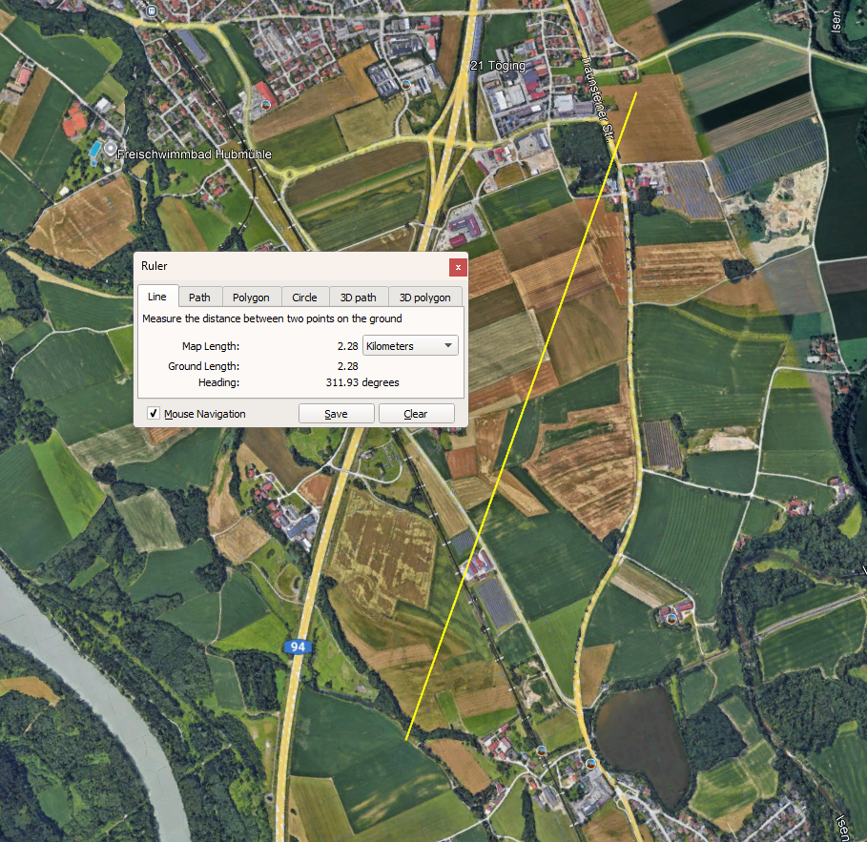
Task: Clear the current ruler measurement
Action: click(415, 414)
